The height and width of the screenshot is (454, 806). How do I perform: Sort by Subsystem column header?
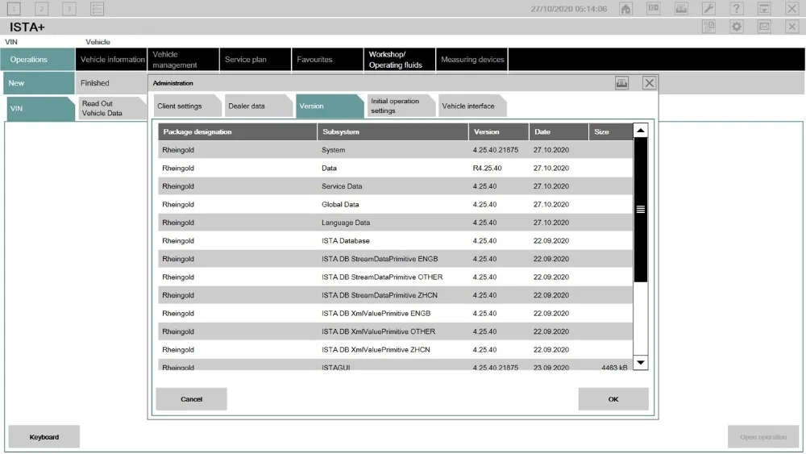(x=393, y=131)
